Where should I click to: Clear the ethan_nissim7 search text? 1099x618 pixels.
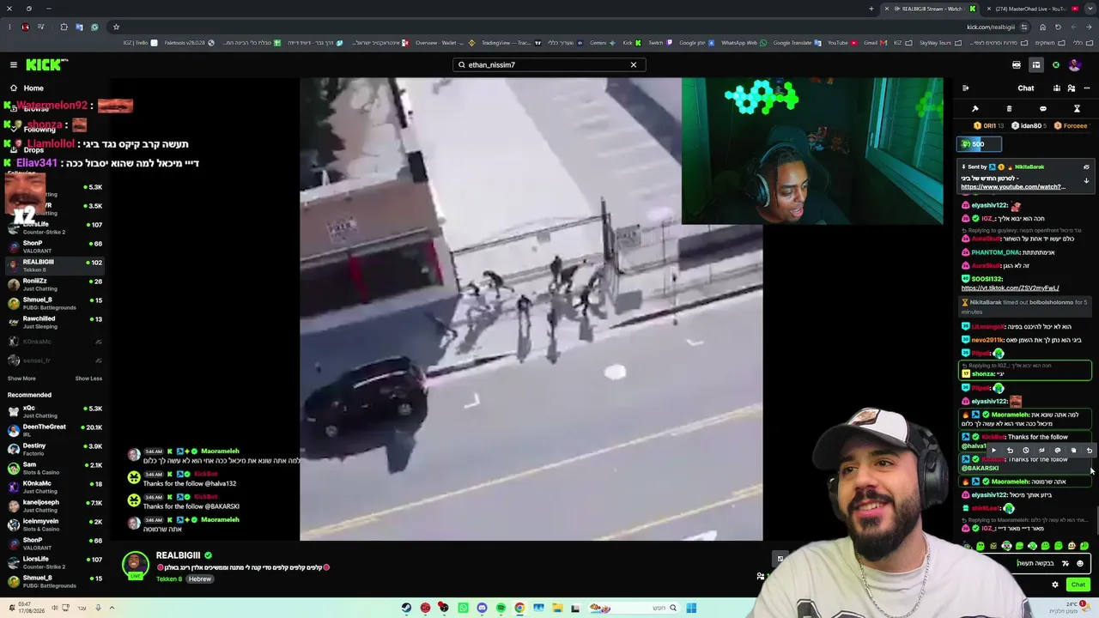tap(634, 64)
